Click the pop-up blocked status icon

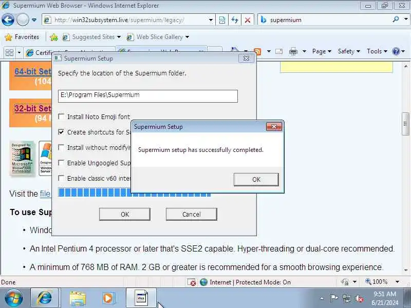(192, 282)
